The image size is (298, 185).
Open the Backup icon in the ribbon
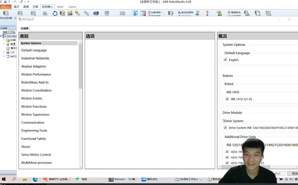click(x=62, y=13)
